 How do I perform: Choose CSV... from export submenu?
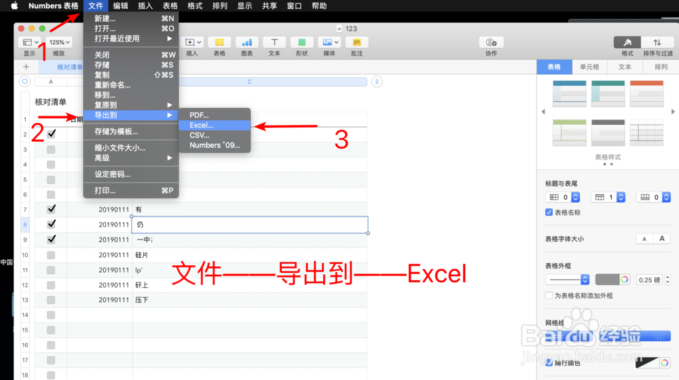pos(215,135)
